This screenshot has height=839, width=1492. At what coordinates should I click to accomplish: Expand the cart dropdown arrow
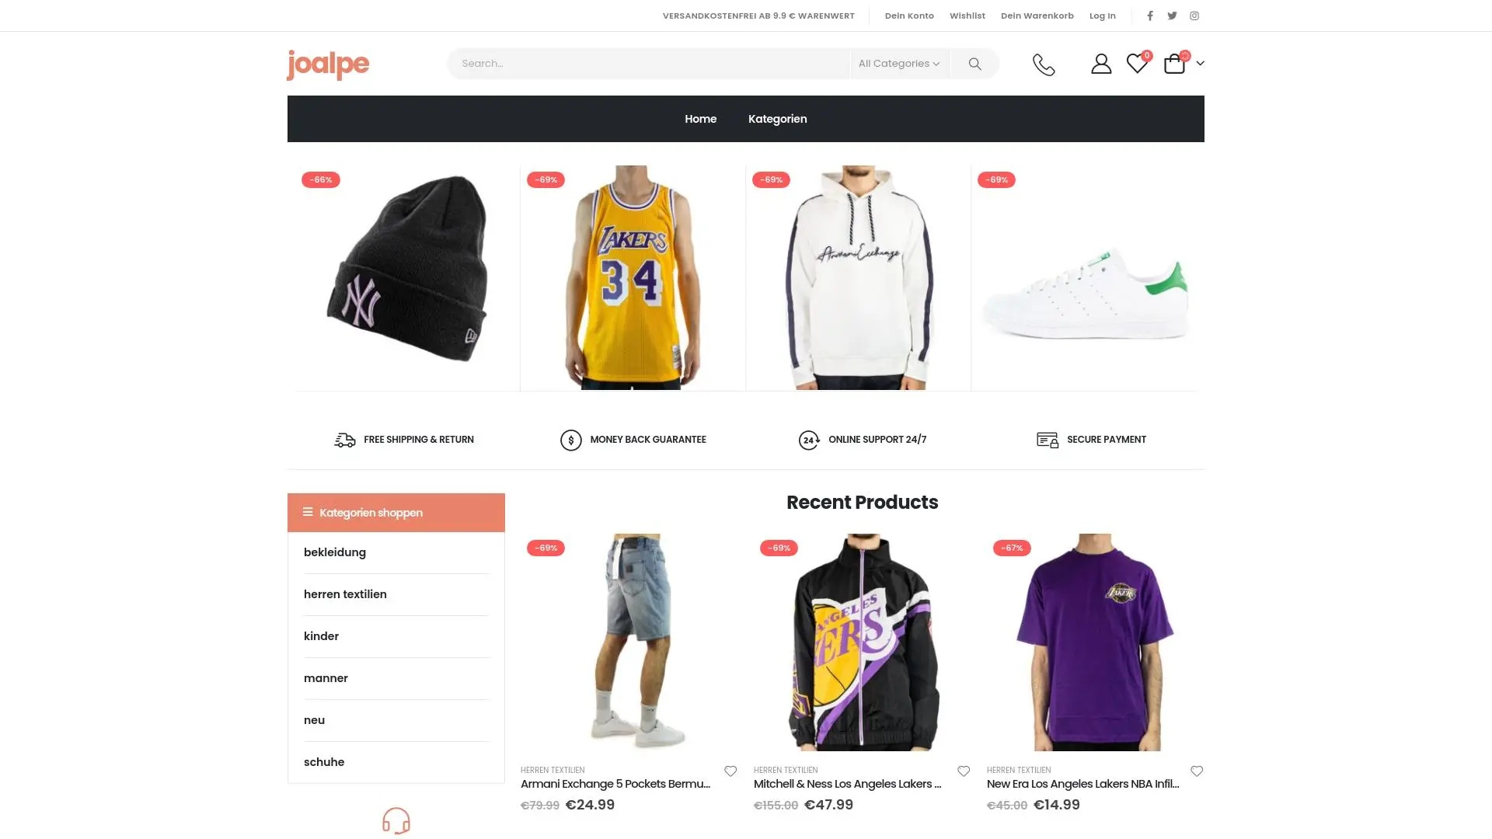(1200, 64)
